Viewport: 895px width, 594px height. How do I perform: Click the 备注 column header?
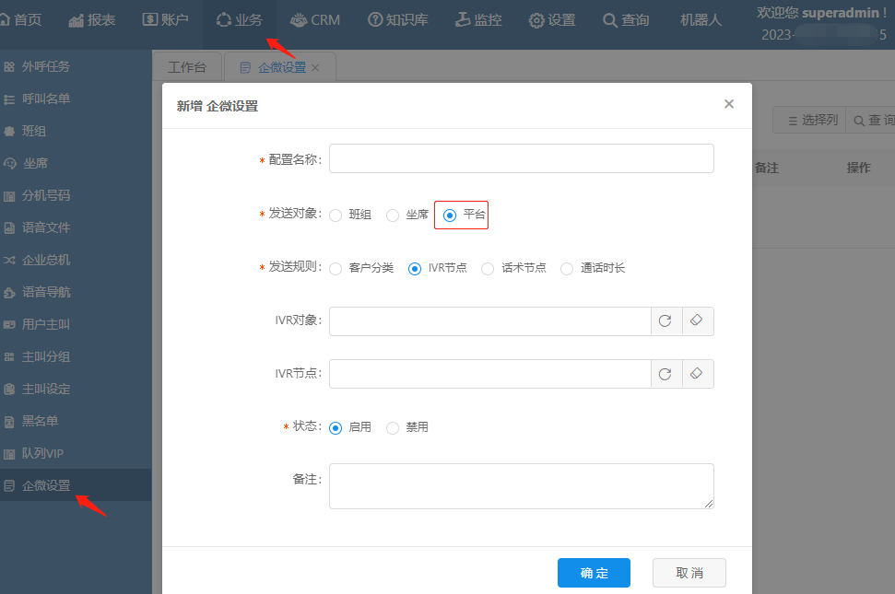tap(767, 168)
